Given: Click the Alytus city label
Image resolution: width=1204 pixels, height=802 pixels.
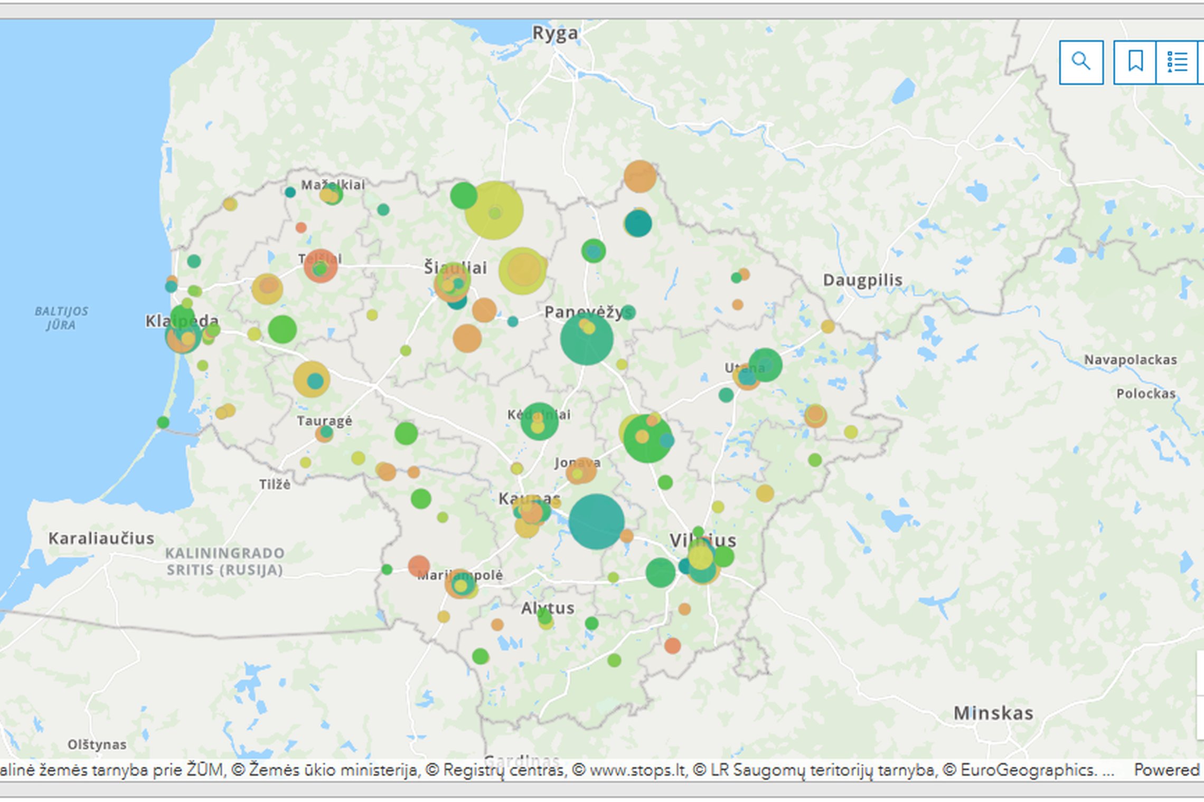Looking at the screenshot, I should coord(548,608).
